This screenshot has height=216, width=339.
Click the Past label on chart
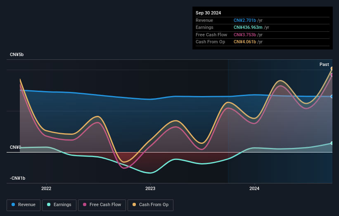pyautogui.click(x=324, y=65)
